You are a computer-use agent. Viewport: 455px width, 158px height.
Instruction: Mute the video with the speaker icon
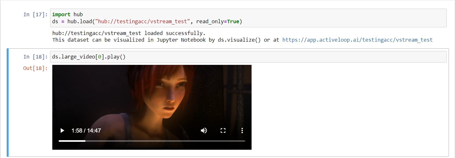point(204,131)
